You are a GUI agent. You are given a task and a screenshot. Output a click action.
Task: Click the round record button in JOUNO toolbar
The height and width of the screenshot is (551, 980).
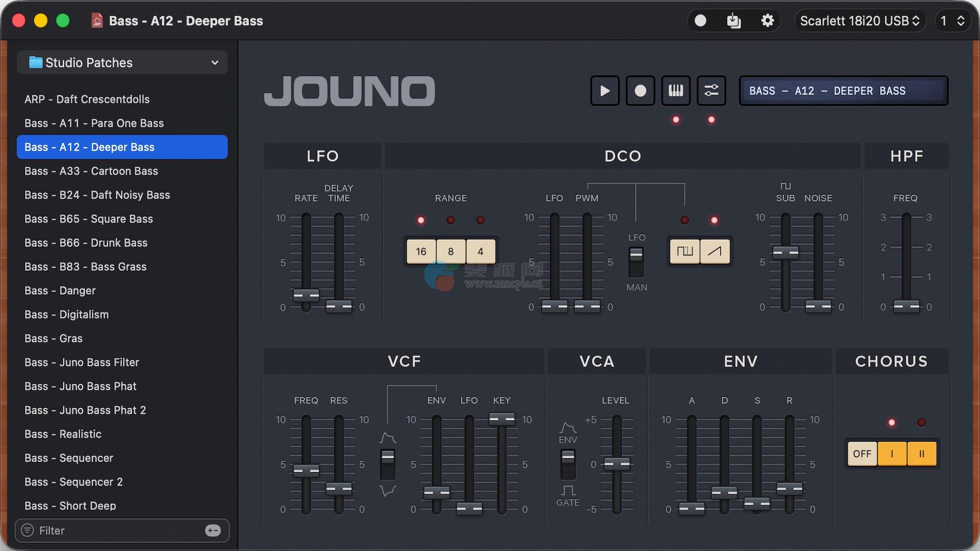click(x=640, y=91)
